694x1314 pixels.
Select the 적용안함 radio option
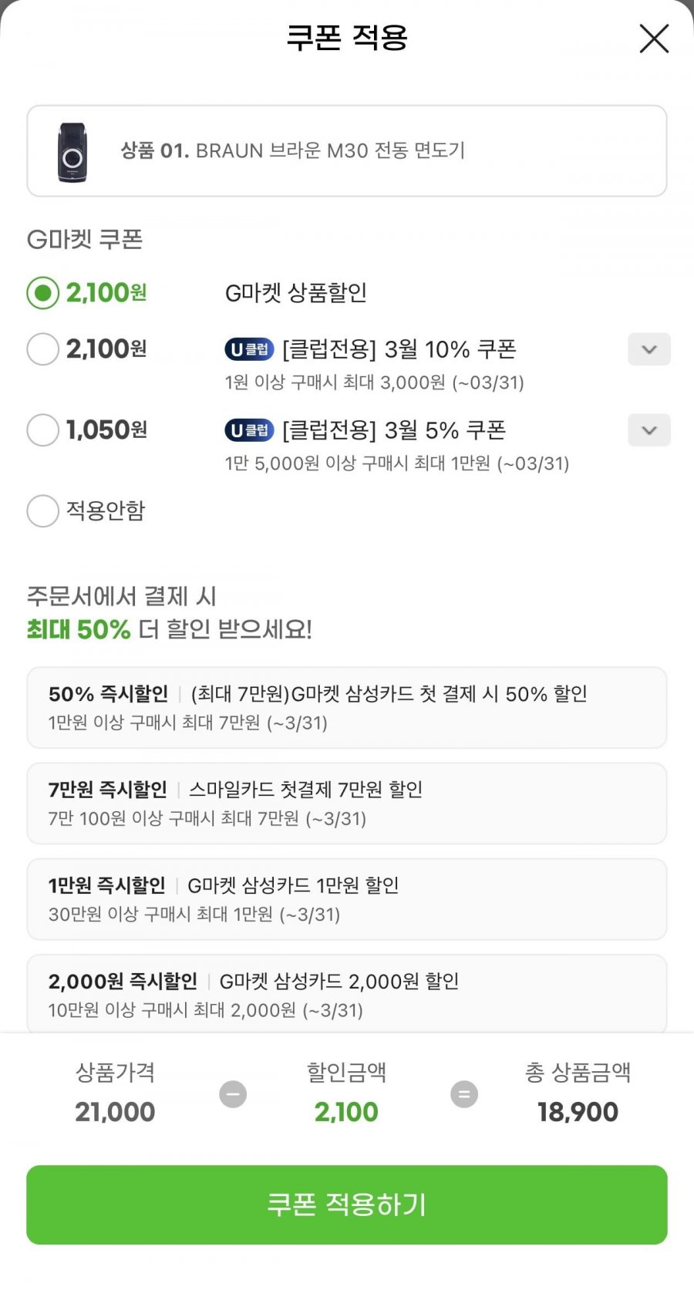[x=43, y=510]
